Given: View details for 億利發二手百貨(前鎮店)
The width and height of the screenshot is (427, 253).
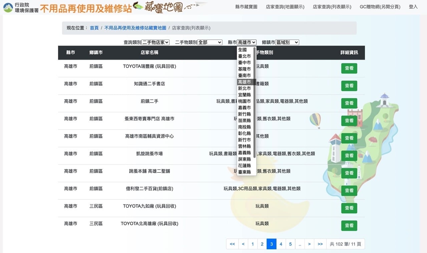Looking at the screenshot, I should (349, 190).
